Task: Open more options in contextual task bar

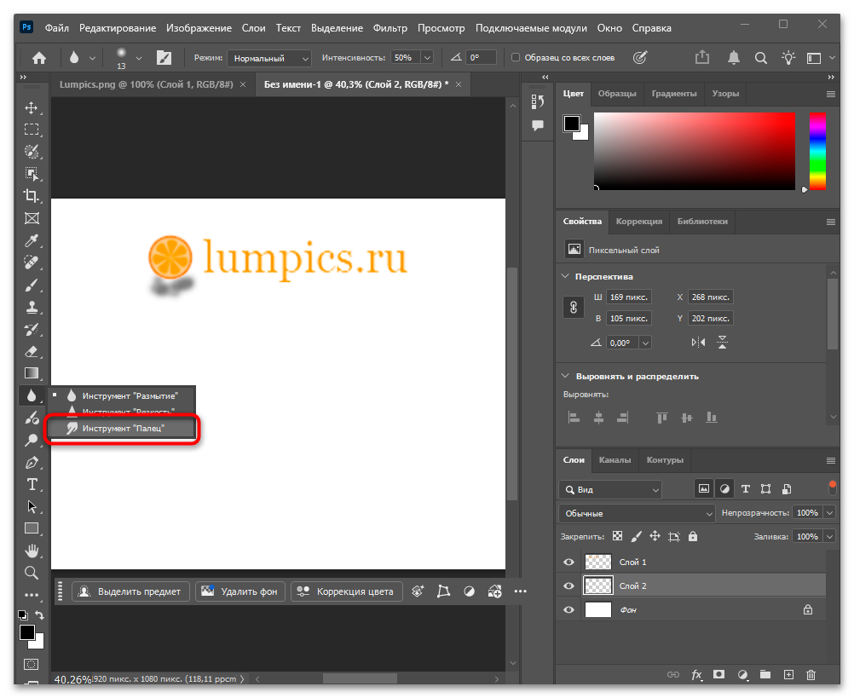Action: click(521, 591)
